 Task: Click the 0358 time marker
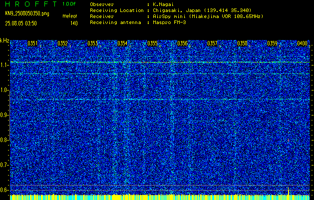242,43
